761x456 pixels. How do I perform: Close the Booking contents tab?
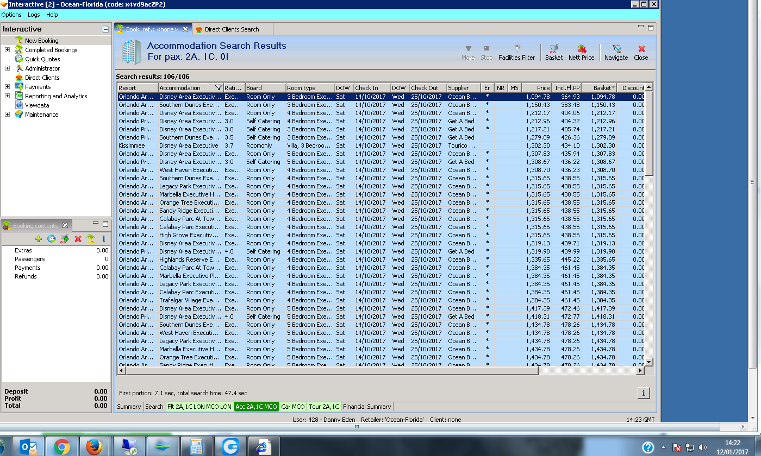pyautogui.click(x=65, y=225)
